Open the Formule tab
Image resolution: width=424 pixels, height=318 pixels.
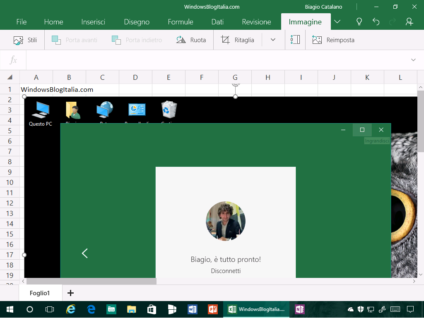[x=181, y=22]
